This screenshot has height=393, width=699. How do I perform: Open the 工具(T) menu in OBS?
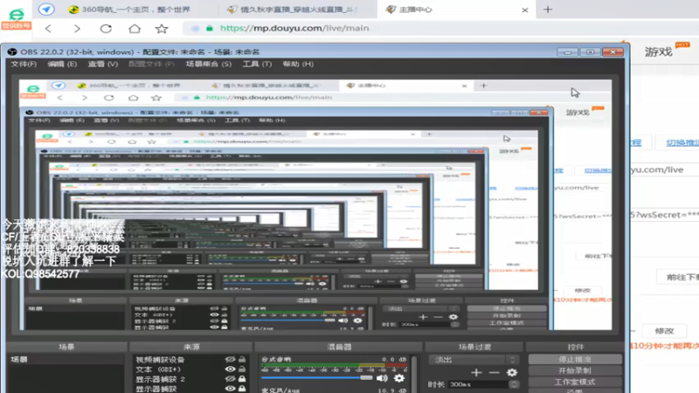pos(257,64)
